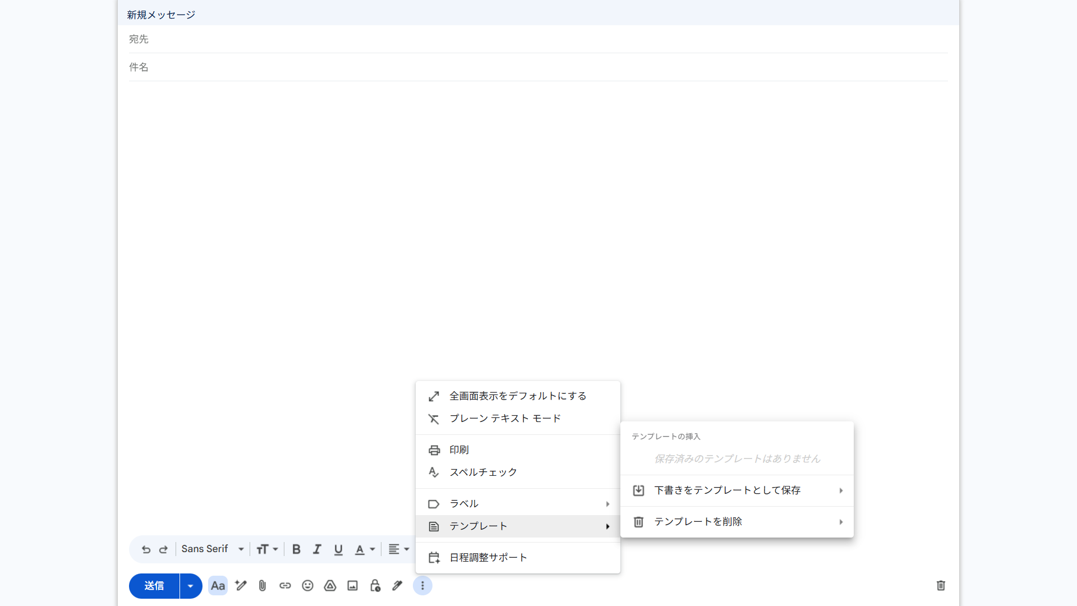Toggle the Aa formatting options button
This screenshot has height=606, width=1077.
pos(218,586)
